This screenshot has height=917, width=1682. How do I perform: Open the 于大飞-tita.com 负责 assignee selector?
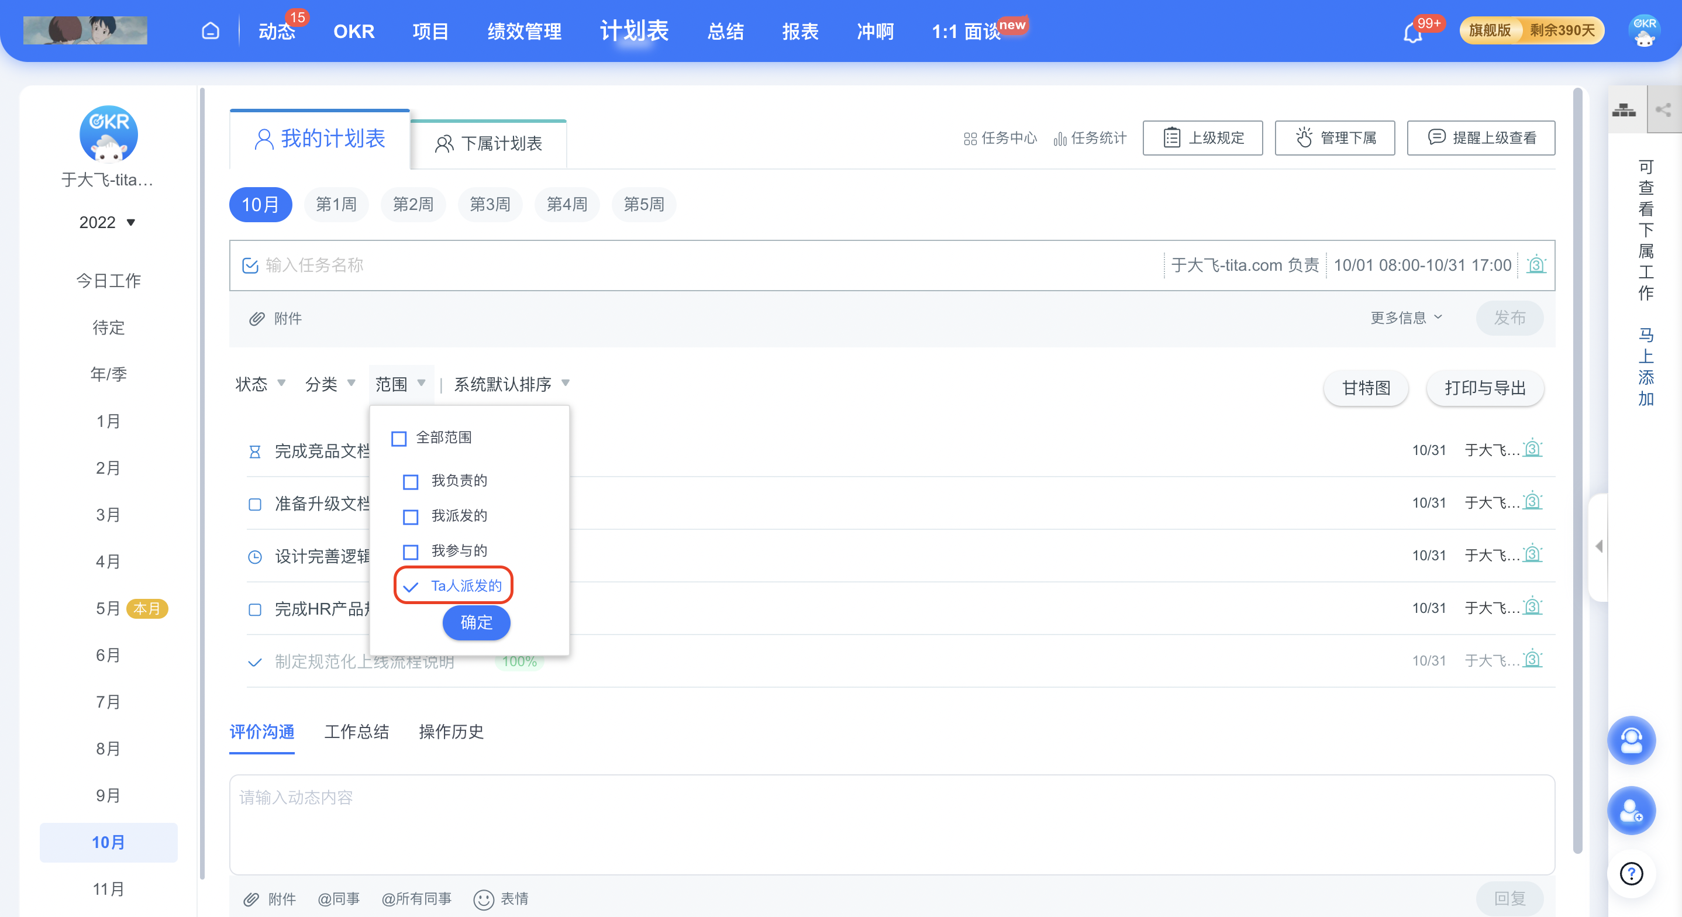click(1245, 264)
